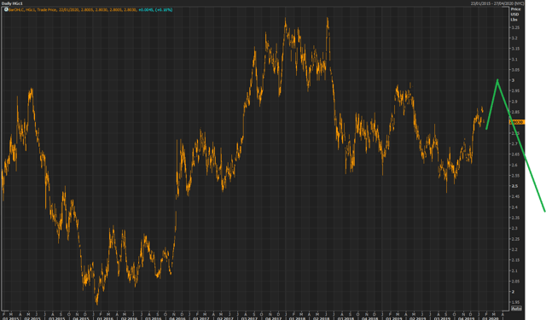The height and width of the screenshot is (320, 546).
Task: Click the 3.25 price level on axis
Action: tap(515, 27)
